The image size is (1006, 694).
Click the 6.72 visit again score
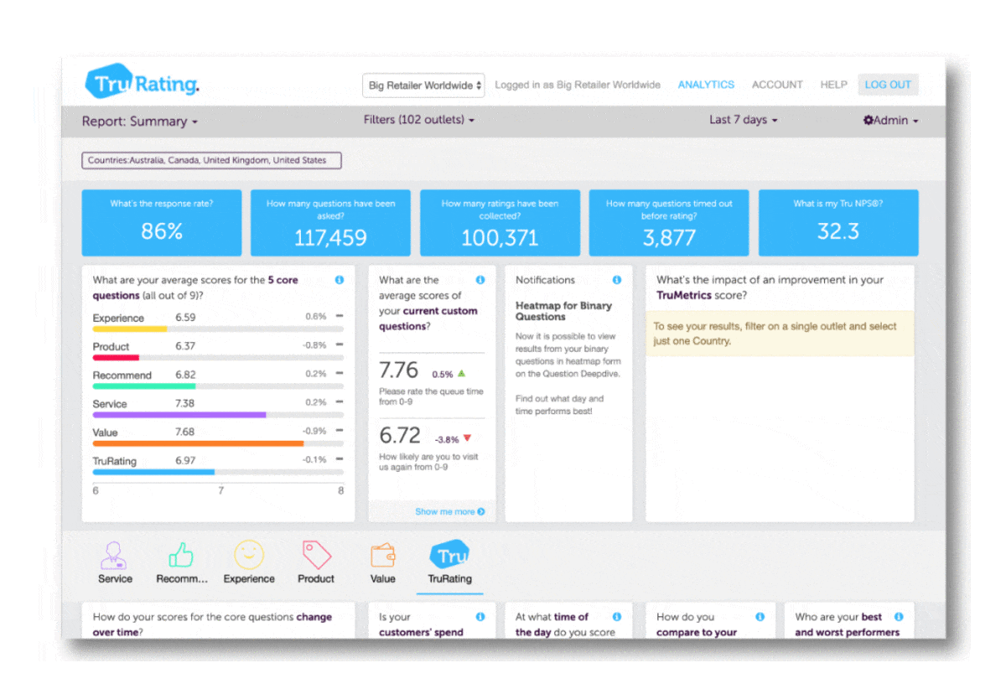coord(400,435)
